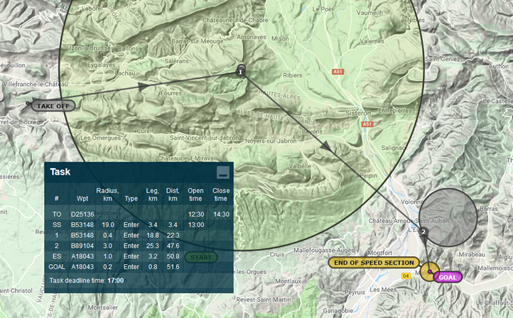Click the TAKE OFF marker label
Screen dimensions: 513x318
point(53,106)
